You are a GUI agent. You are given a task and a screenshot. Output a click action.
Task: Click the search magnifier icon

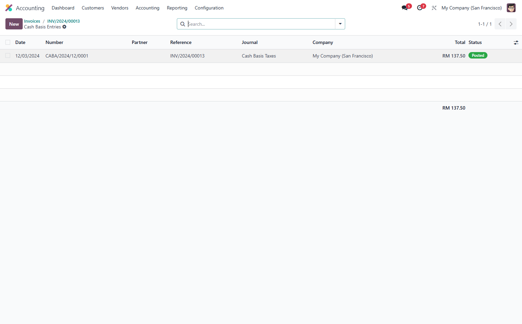pos(183,24)
